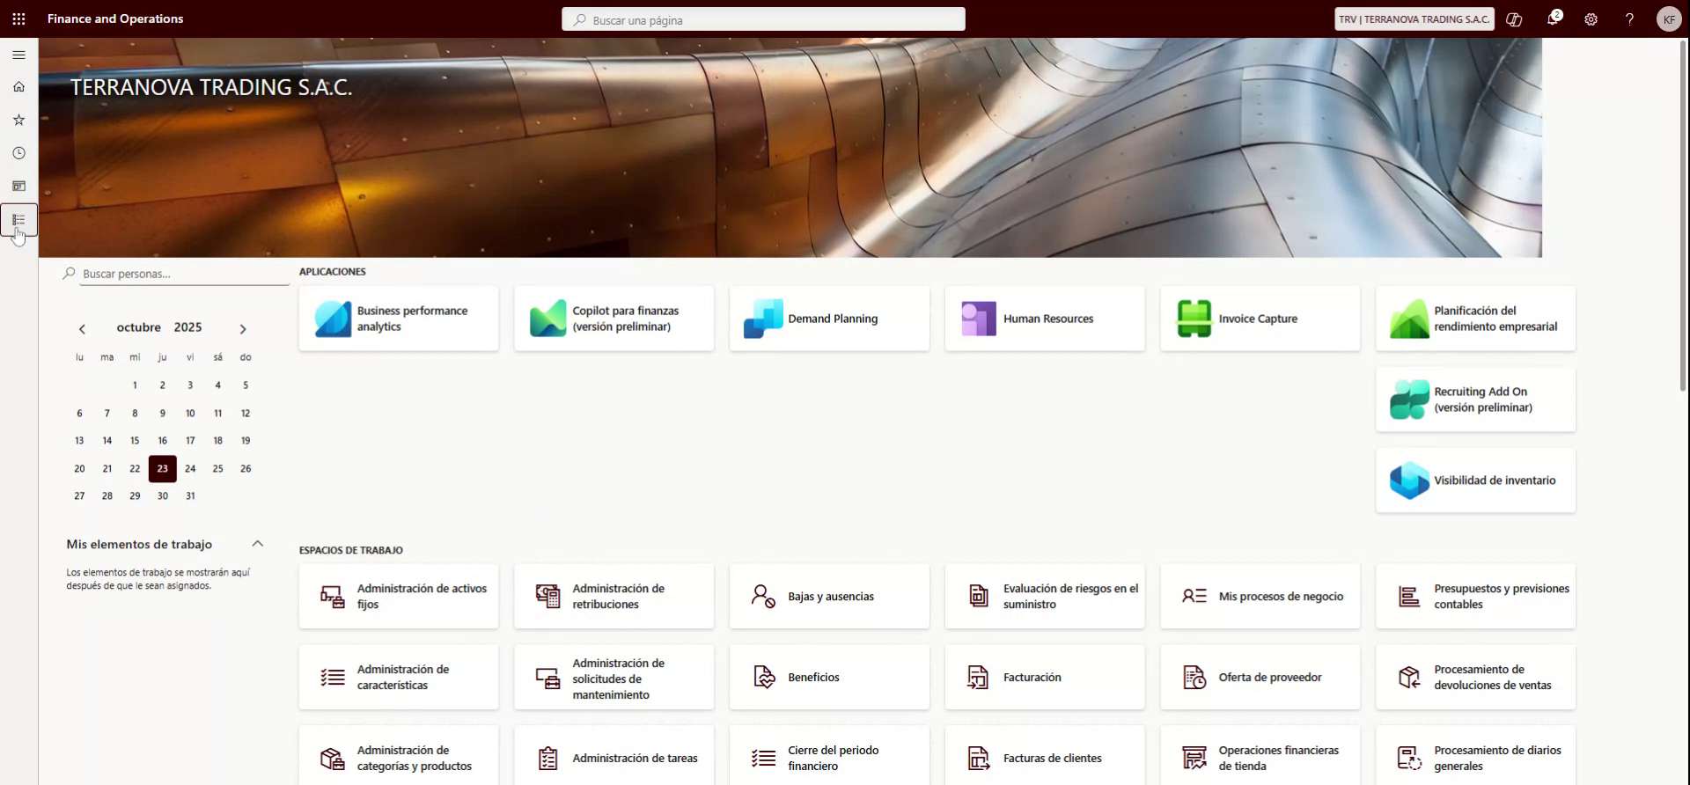Open Presupuestos y previsiones contables workspace
The image size is (1690, 785).
tap(1476, 597)
